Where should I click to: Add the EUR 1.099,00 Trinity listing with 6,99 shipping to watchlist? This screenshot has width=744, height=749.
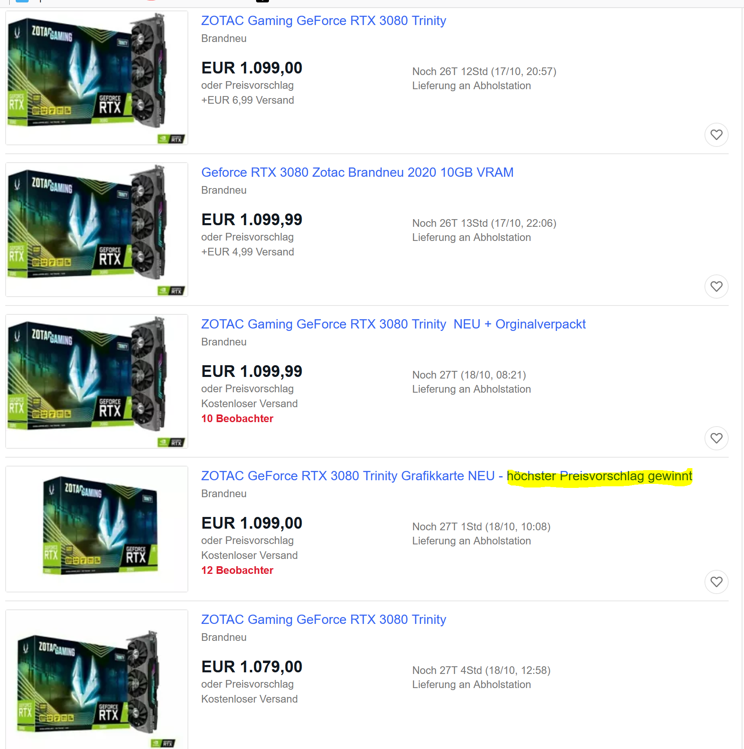pyautogui.click(x=716, y=135)
